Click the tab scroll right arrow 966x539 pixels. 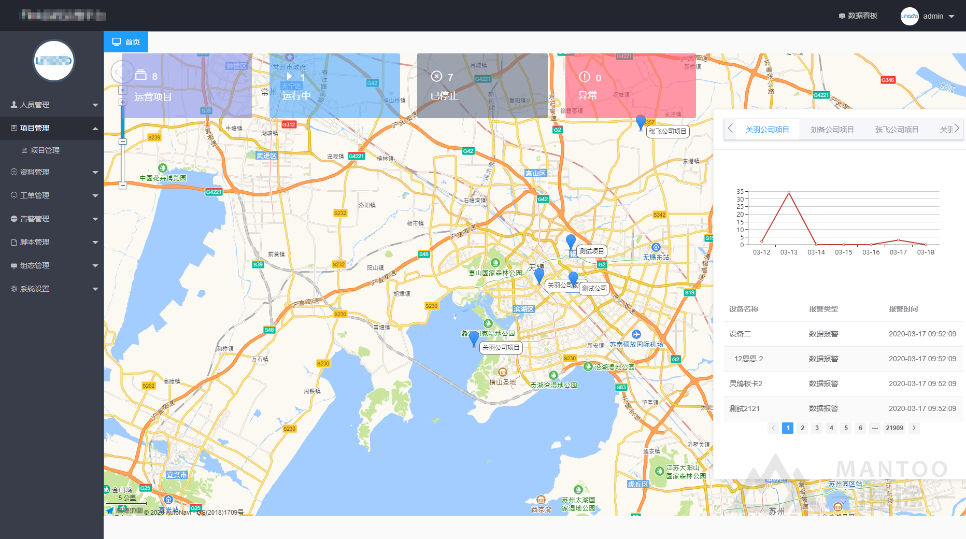(x=957, y=129)
